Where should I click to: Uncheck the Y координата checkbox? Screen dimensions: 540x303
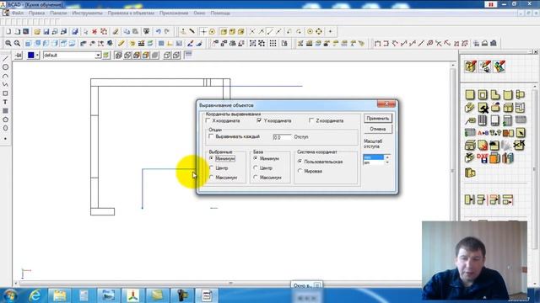tap(259, 120)
